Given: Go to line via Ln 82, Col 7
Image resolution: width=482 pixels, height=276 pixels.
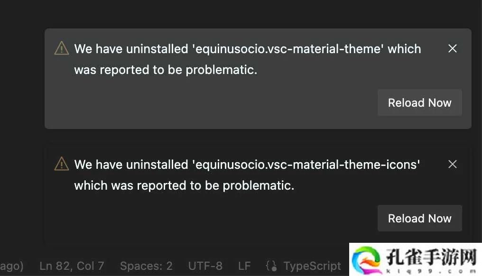Looking at the screenshot, I should coord(72,266).
